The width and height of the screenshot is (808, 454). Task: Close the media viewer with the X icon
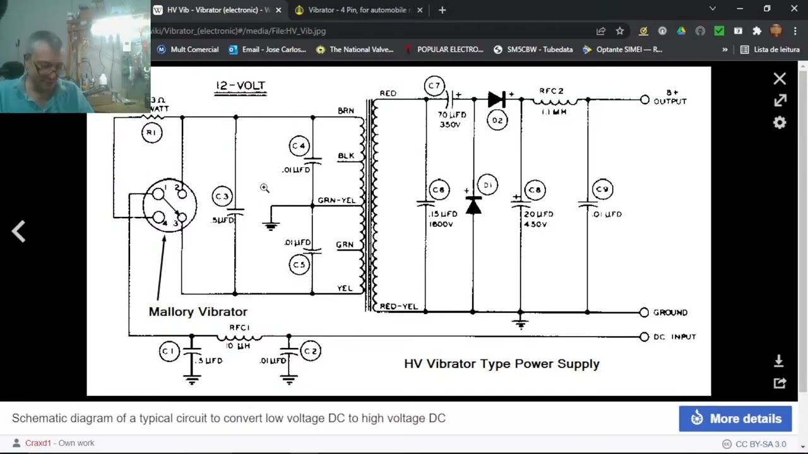(x=780, y=79)
